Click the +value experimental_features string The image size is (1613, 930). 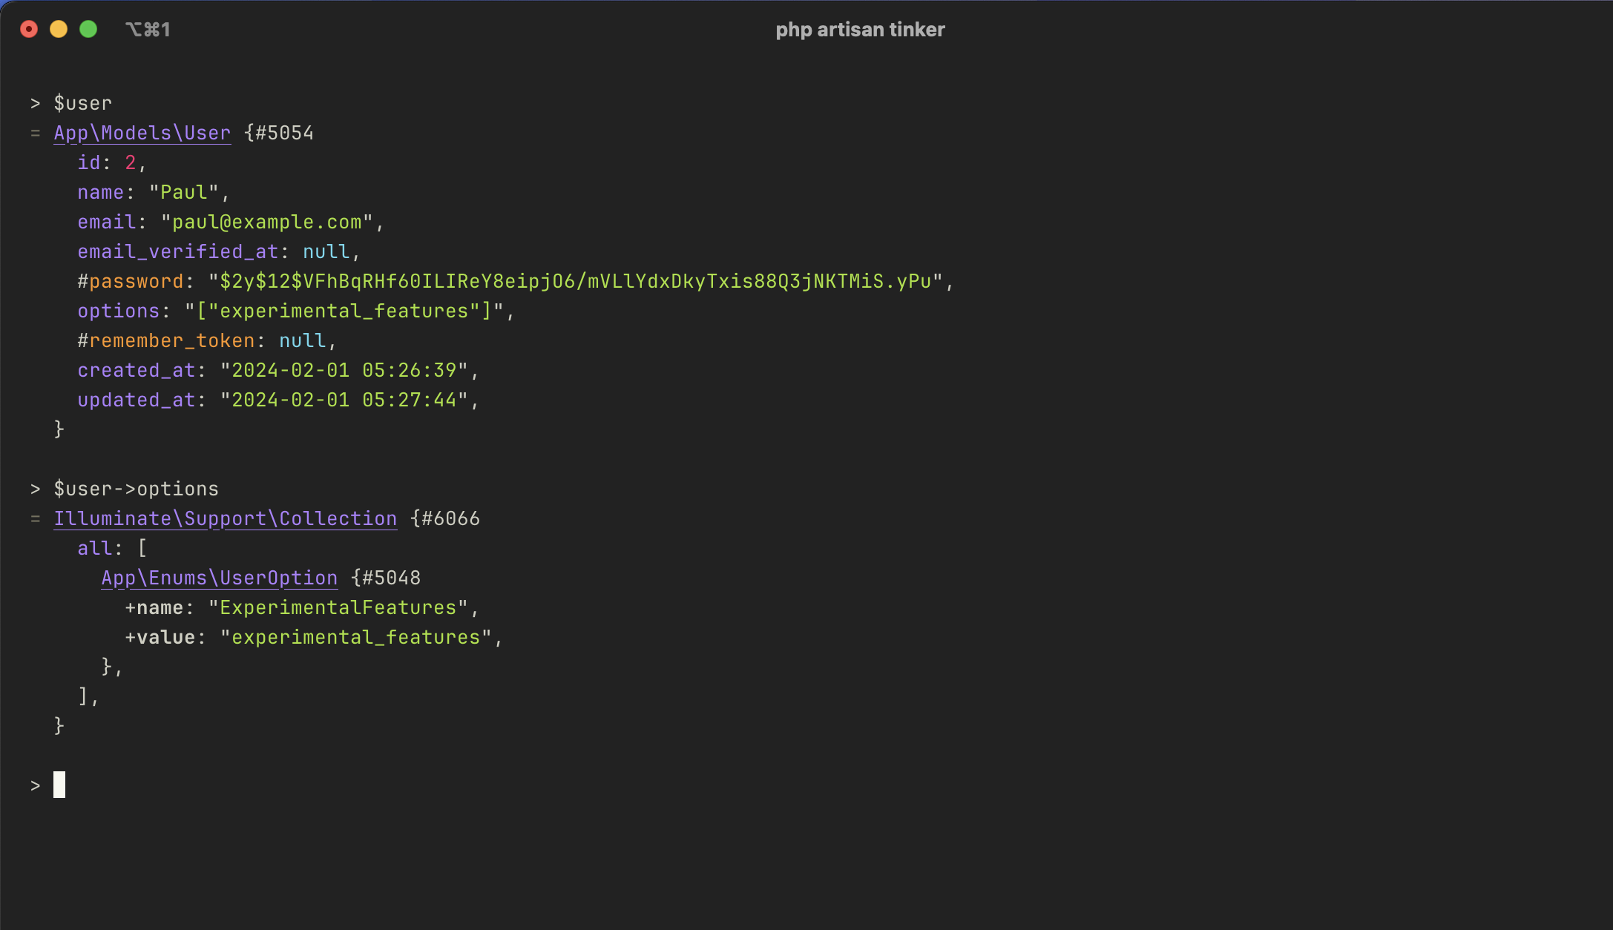pos(356,638)
